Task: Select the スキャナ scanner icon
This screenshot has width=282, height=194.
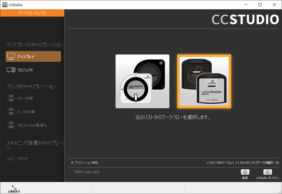Action: pos(11,159)
